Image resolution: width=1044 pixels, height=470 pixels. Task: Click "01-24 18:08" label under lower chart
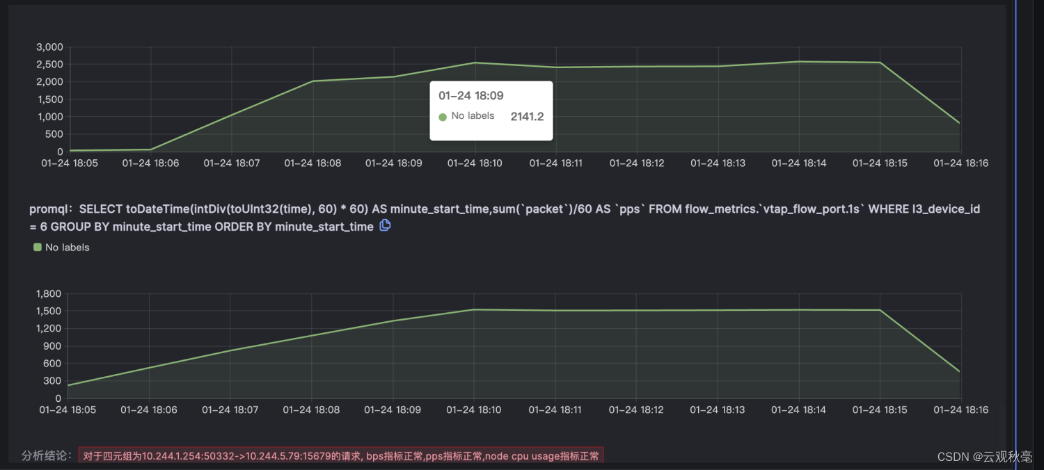tap(311, 410)
